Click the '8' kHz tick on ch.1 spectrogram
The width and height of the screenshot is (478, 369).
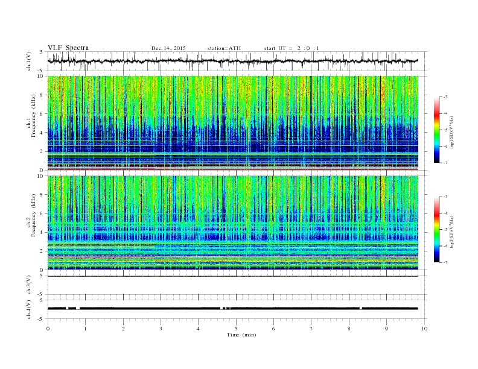coord(42,95)
